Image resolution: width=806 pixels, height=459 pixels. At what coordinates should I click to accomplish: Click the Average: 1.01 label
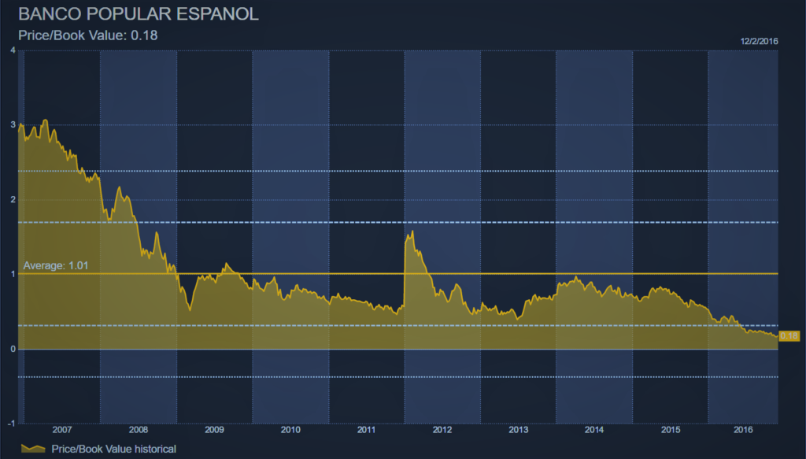click(56, 266)
